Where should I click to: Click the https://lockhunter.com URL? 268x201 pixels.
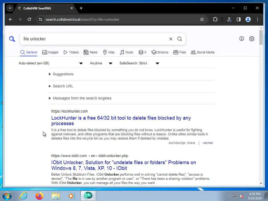point(70,111)
